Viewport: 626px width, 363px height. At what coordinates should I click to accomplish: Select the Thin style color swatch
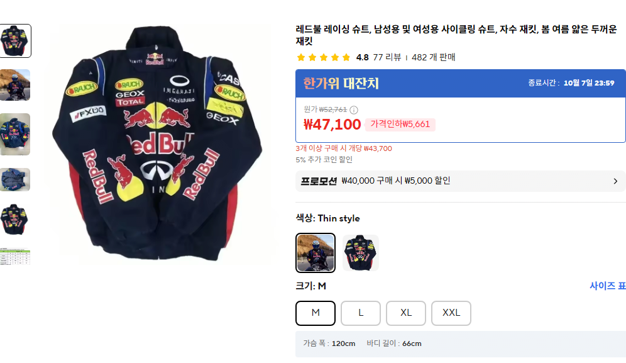pos(316,253)
